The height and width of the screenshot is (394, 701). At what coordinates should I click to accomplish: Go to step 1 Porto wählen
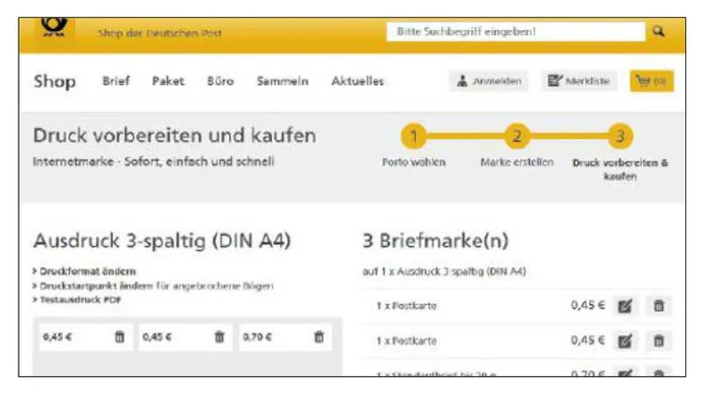[413, 136]
